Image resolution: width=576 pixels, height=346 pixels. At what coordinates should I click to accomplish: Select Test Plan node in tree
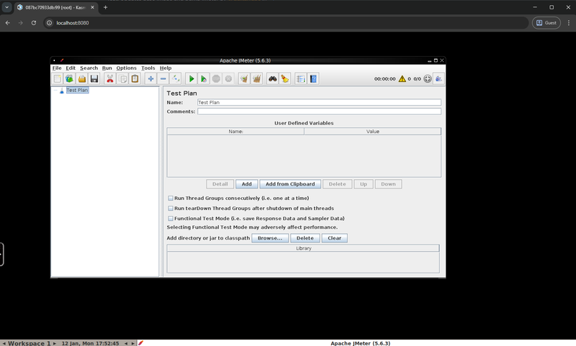pyautogui.click(x=77, y=90)
